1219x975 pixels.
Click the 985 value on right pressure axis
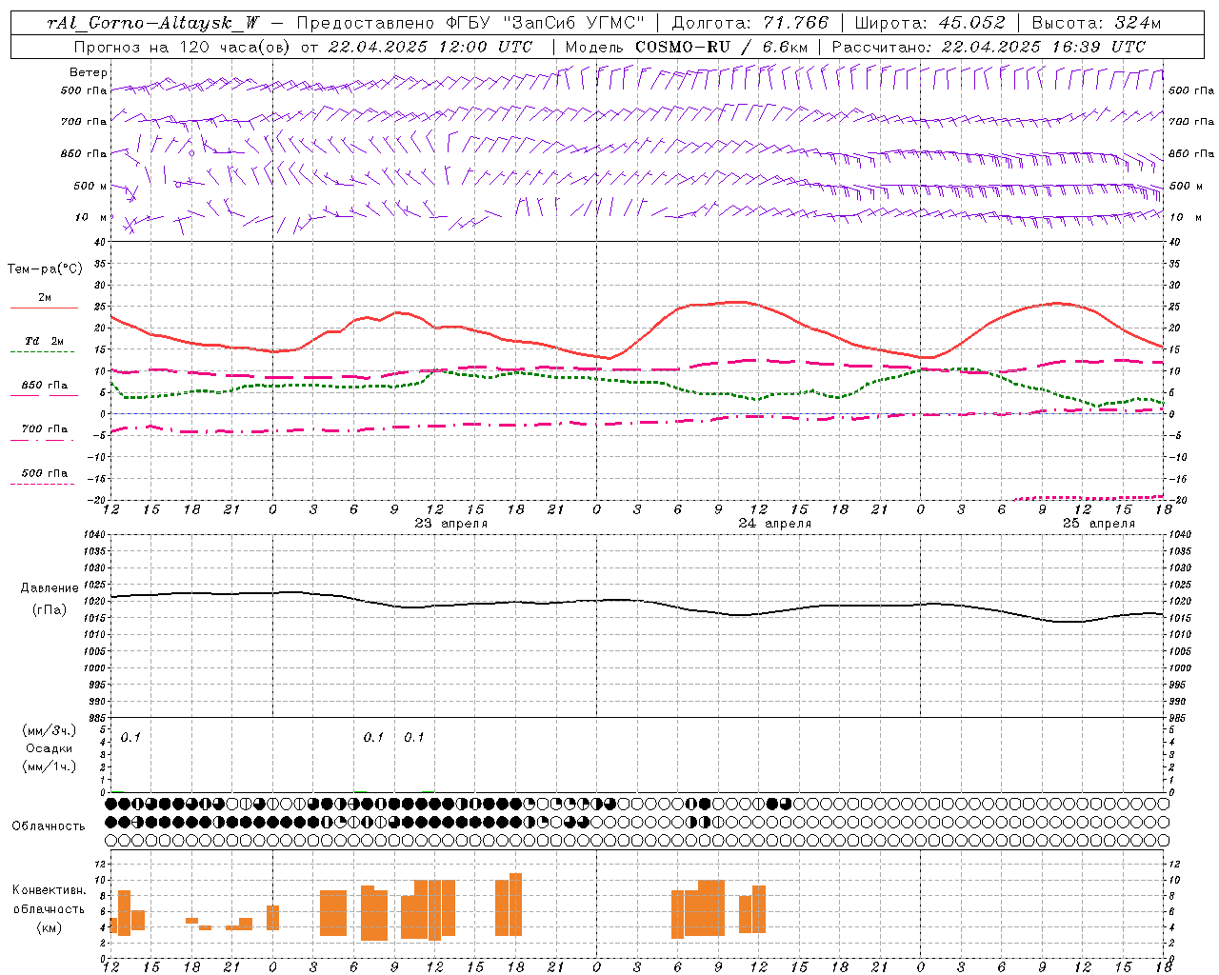[1178, 718]
